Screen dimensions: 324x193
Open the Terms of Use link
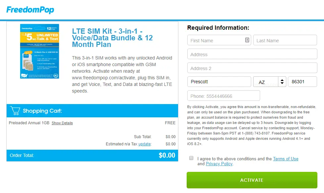(286, 159)
